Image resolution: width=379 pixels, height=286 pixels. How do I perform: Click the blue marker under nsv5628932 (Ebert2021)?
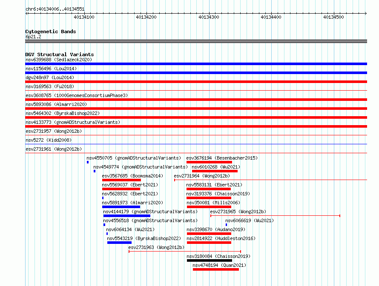click(x=103, y=198)
